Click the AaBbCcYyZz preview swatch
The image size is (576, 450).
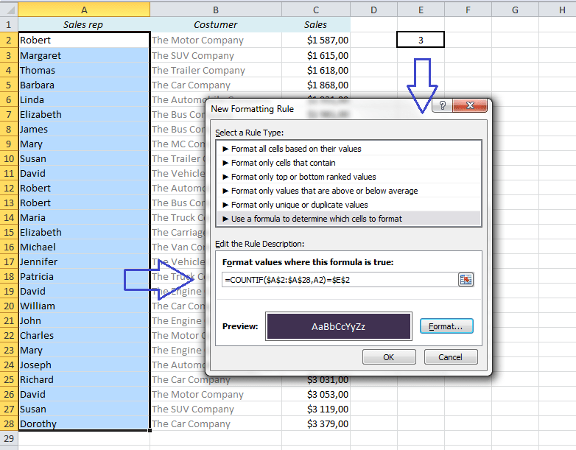(338, 326)
